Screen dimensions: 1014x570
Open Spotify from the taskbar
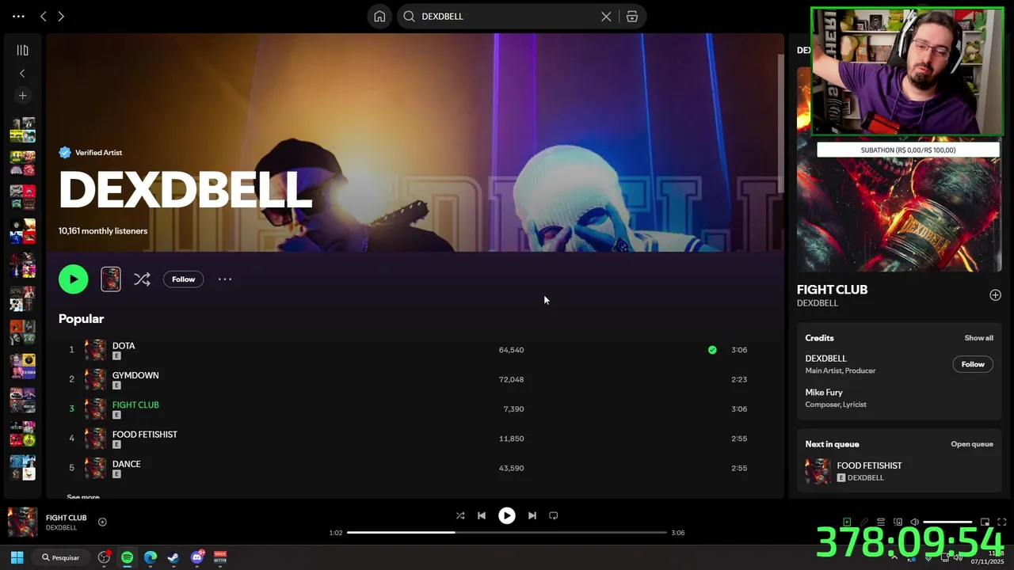[x=127, y=557]
